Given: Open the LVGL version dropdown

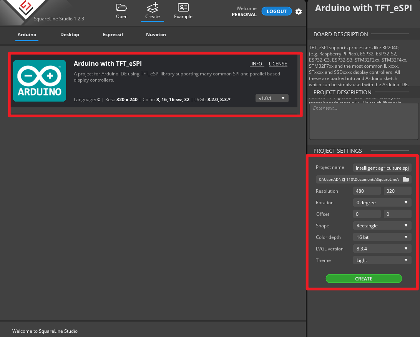Looking at the screenshot, I should point(382,249).
